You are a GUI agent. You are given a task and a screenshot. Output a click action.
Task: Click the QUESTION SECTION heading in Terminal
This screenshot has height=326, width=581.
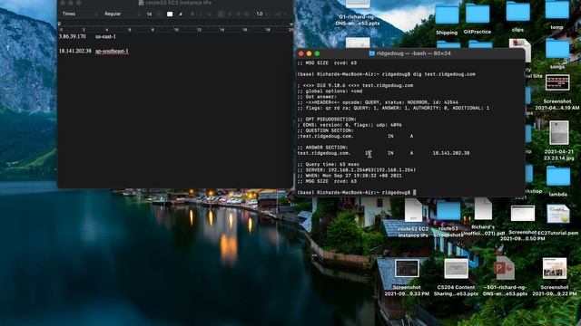[x=325, y=130]
